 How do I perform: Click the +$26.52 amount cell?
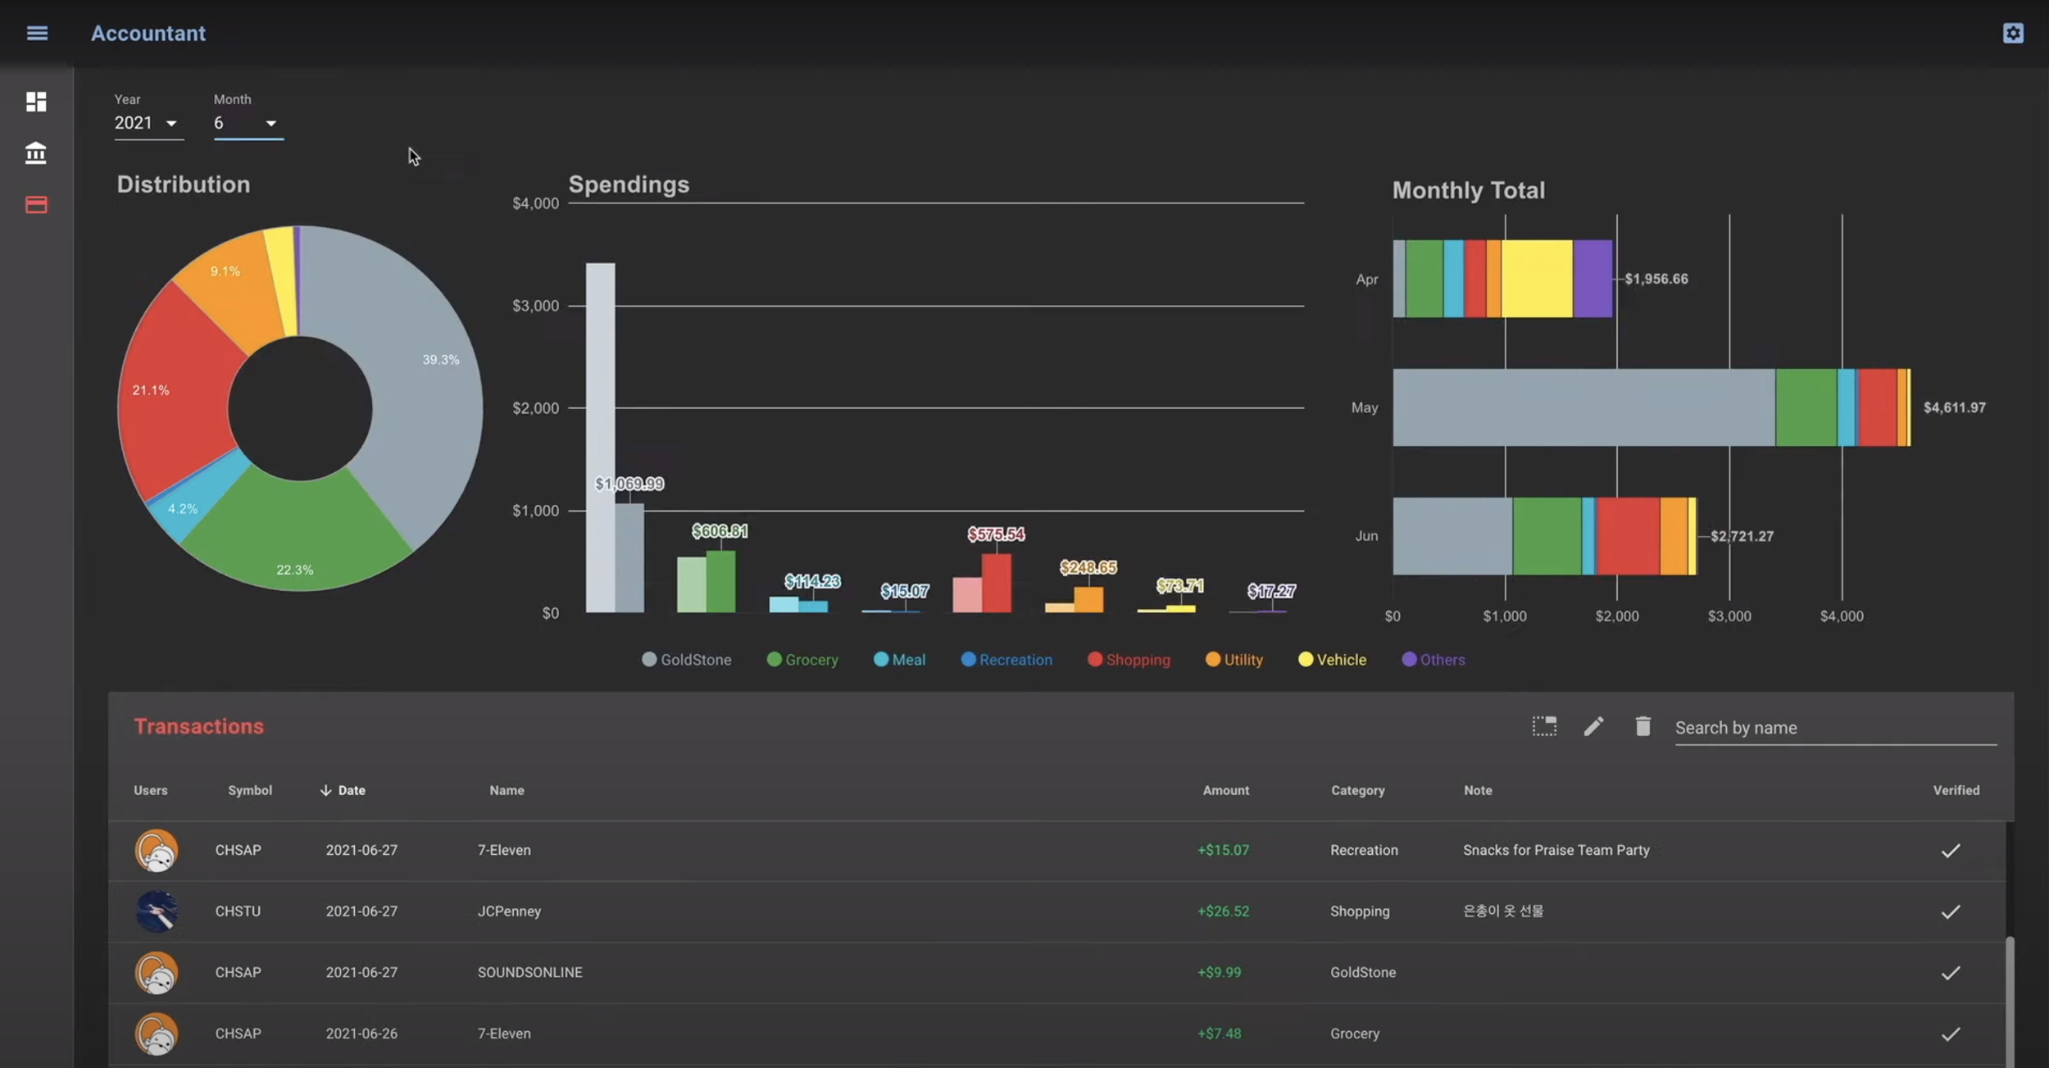pyautogui.click(x=1224, y=911)
